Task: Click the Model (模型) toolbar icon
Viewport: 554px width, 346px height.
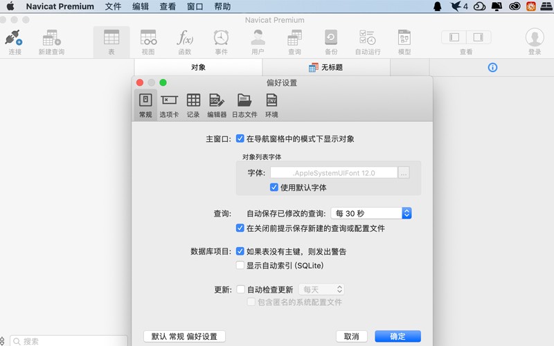Action: point(404,37)
